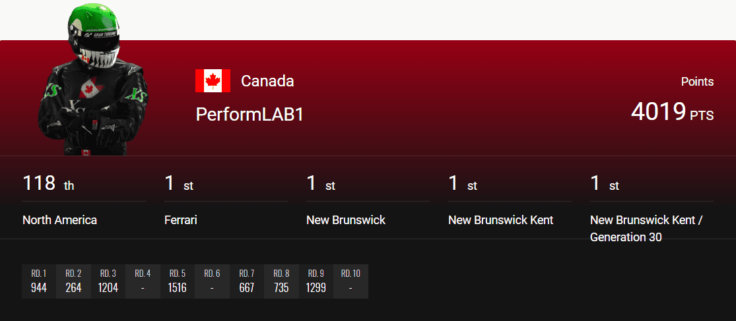The width and height of the screenshot is (736, 321).
Task: Click the 4019 PTS points total
Action: point(672,111)
